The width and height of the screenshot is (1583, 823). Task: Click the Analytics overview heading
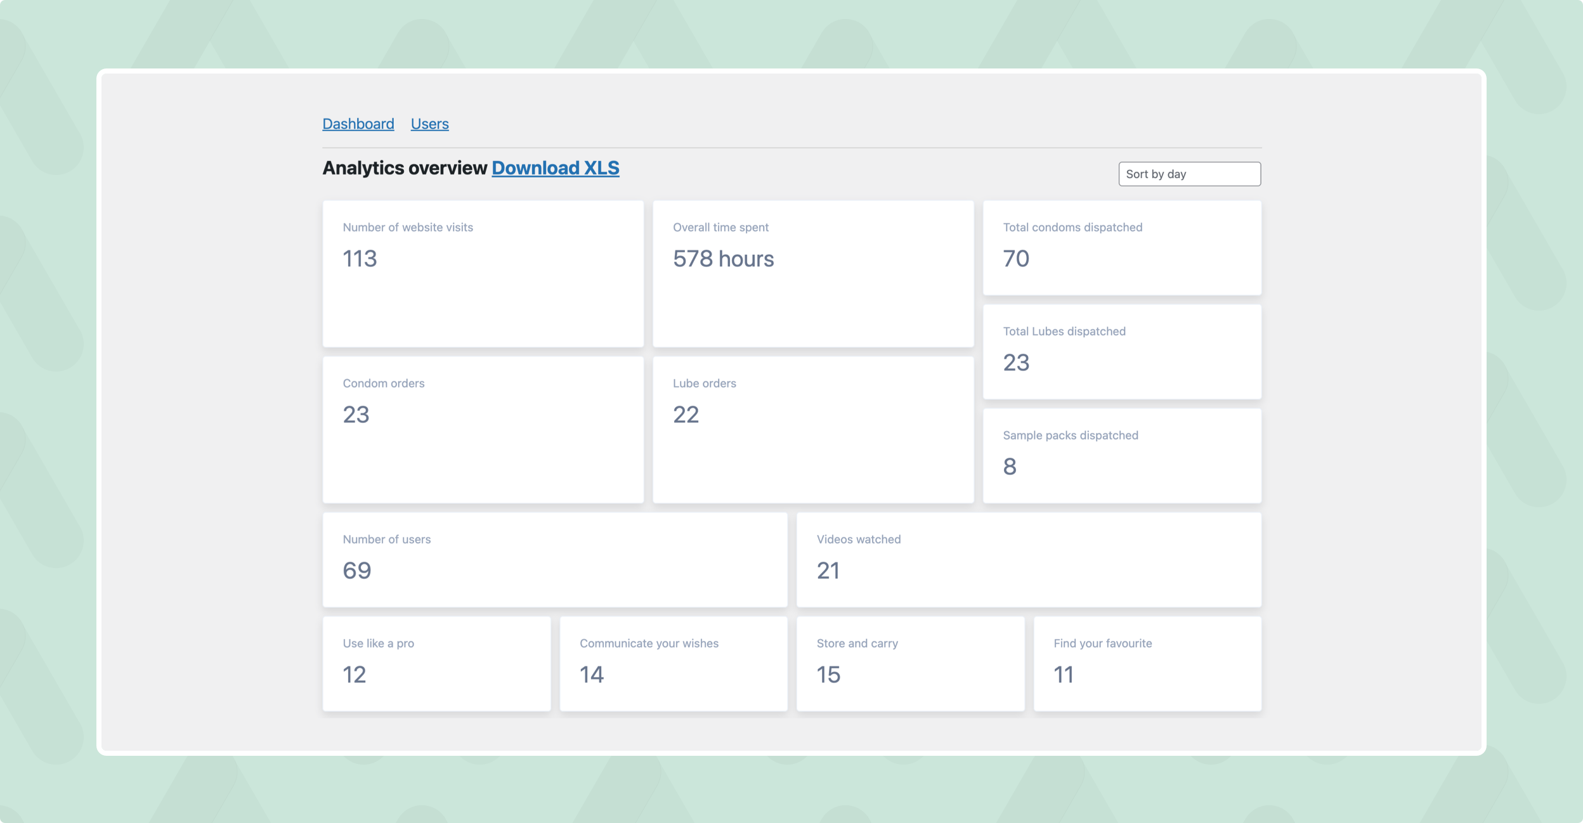(405, 168)
